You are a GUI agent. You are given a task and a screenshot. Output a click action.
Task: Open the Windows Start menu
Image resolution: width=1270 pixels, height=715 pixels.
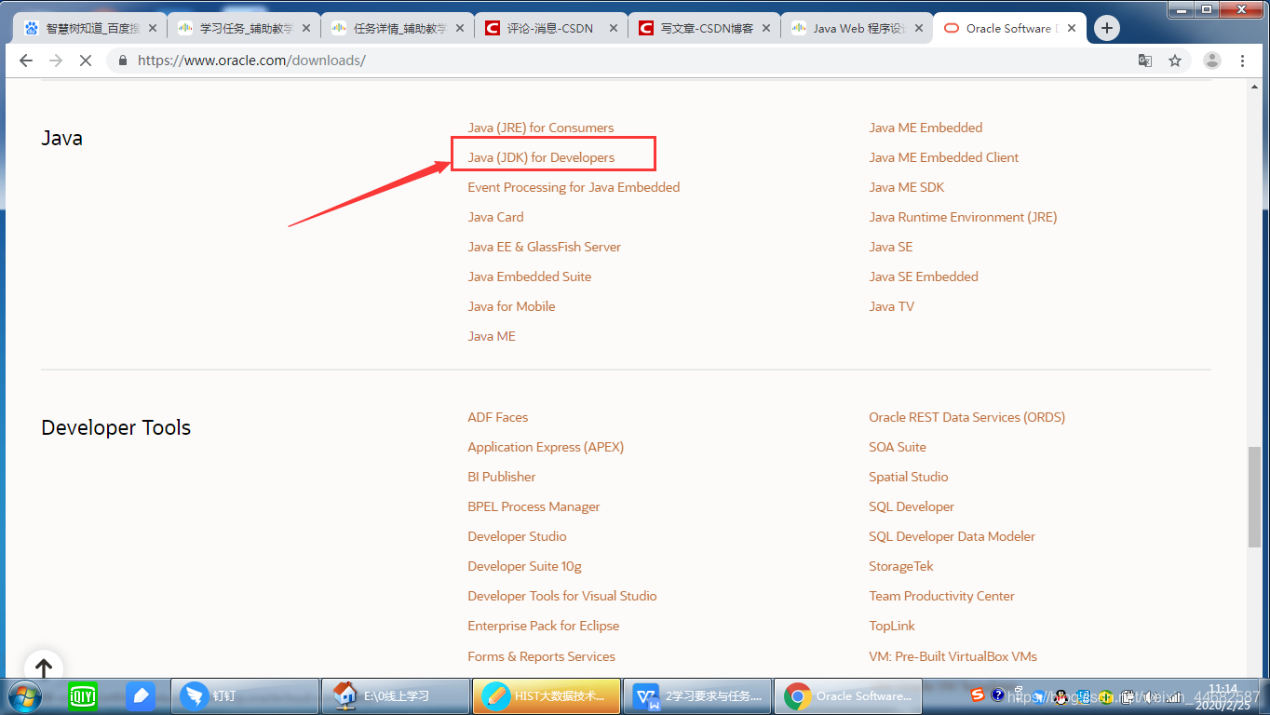25,695
